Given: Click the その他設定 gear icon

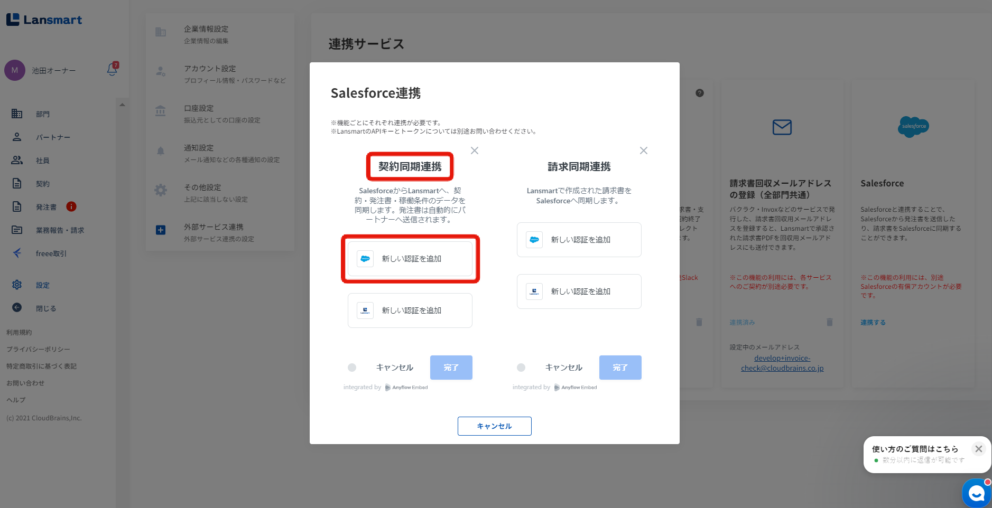Looking at the screenshot, I should pyautogui.click(x=161, y=190).
